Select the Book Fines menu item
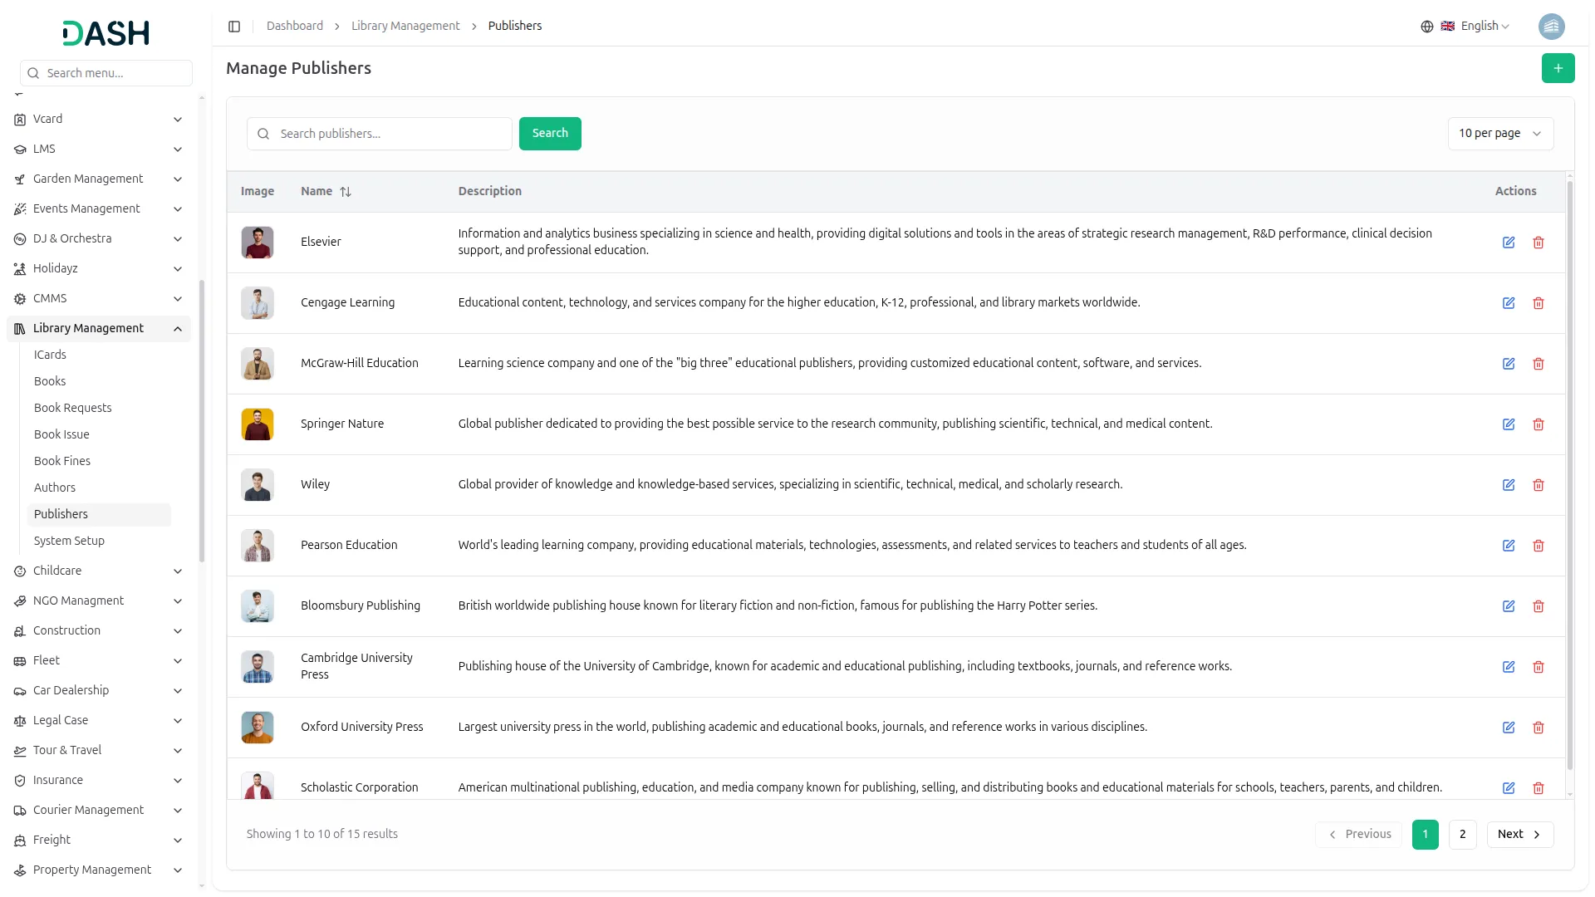Image resolution: width=1595 pixels, height=897 pixels. (x=62, y=462)
